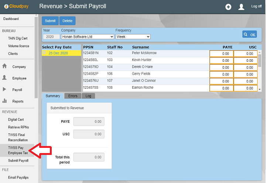266x183 pixels.
Task: Open TWSS Pay Employee Tax menu item
Action: [18, 150]
